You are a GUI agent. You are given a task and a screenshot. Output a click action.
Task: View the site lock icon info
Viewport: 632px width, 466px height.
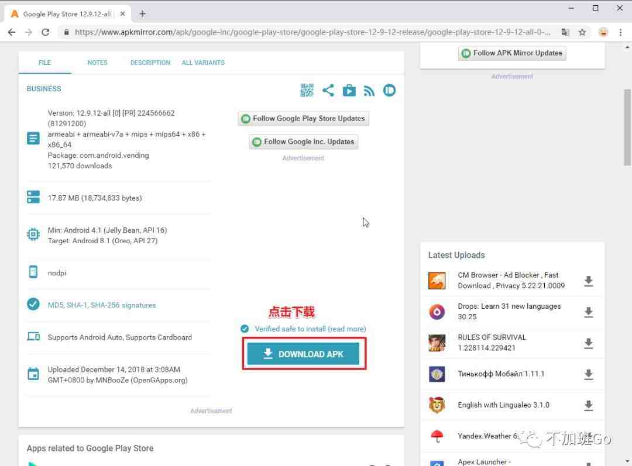(x=67, y=32)
